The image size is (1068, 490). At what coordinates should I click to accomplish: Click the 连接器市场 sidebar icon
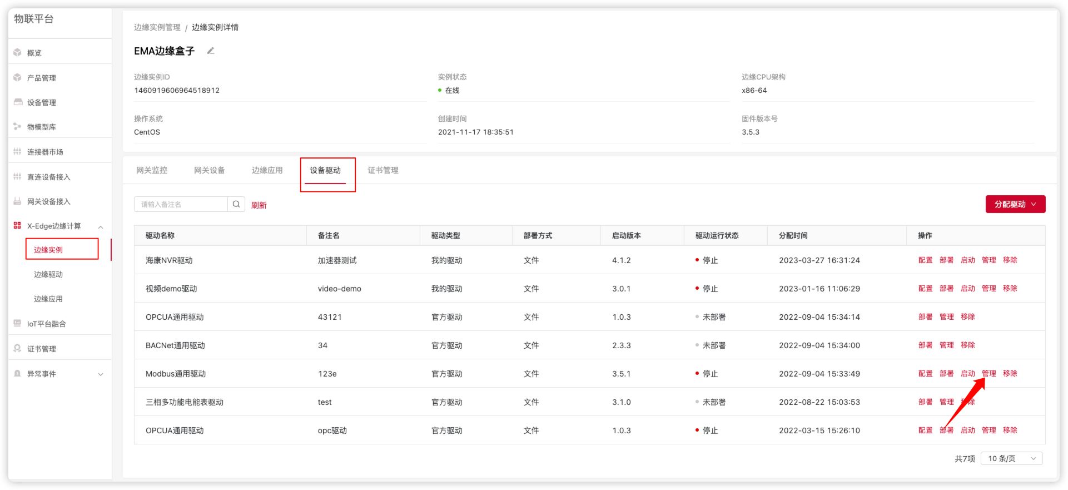17,152
